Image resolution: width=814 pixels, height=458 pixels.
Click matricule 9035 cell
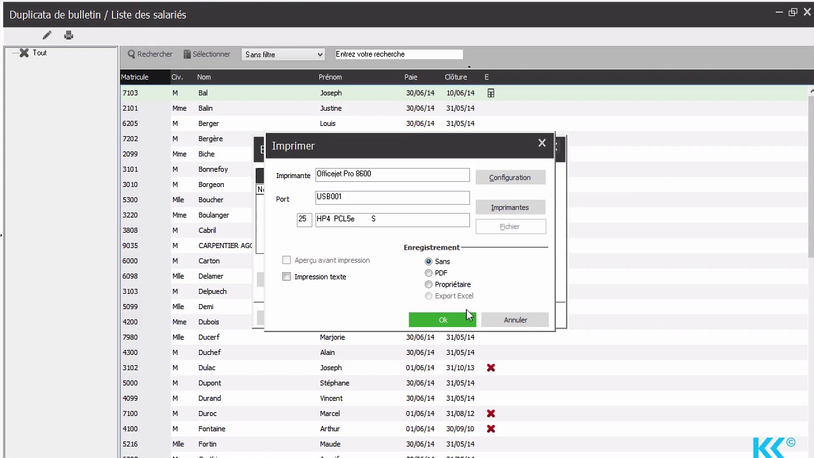[x=130, y=246]
